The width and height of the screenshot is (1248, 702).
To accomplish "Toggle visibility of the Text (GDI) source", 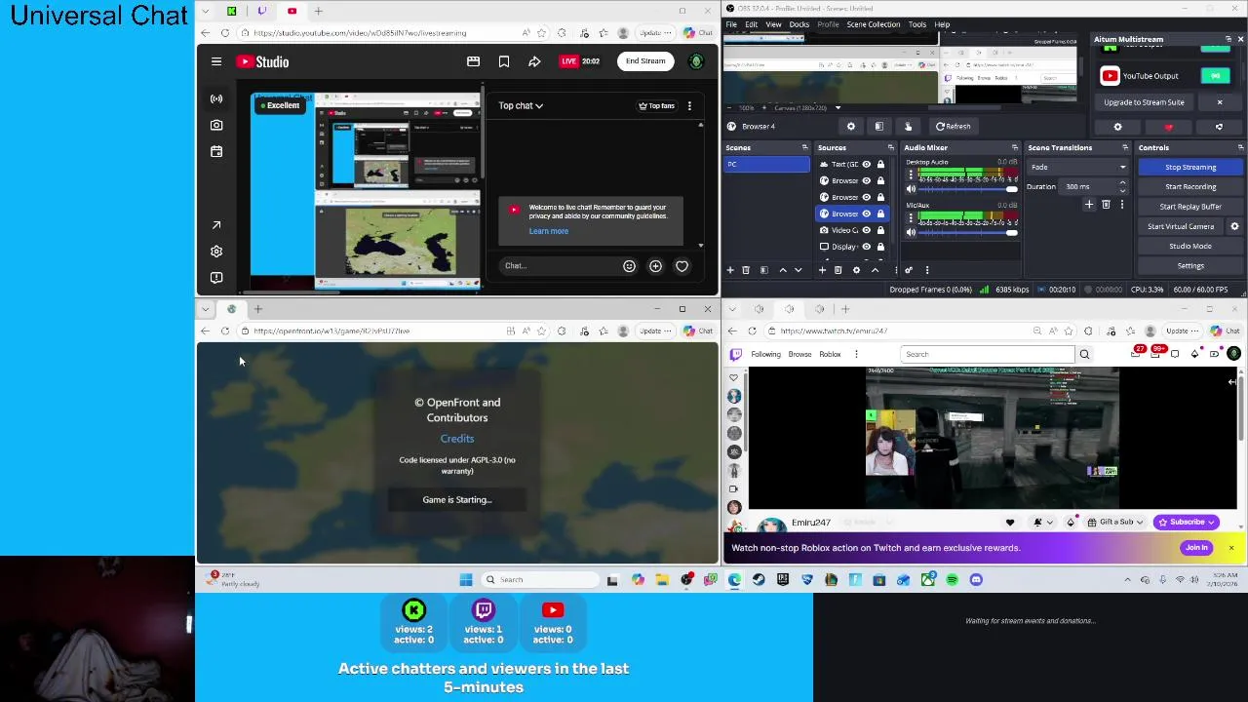I will (866, 164).
